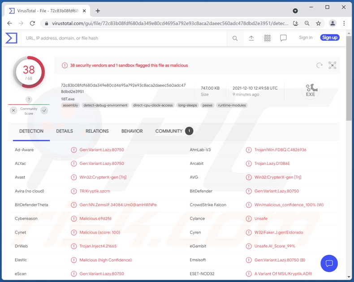354x282 pixels.
Task: Click the Cylance Unsafe result
Action: [261, 219]
